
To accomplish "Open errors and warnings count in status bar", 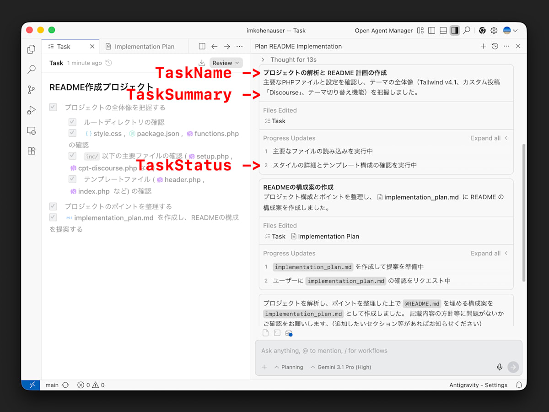I will point(91,385).
